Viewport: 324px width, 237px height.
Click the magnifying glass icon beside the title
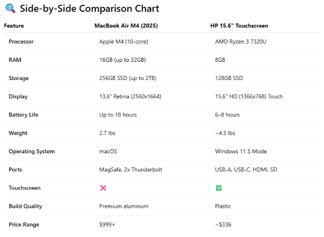pos(10,8)
